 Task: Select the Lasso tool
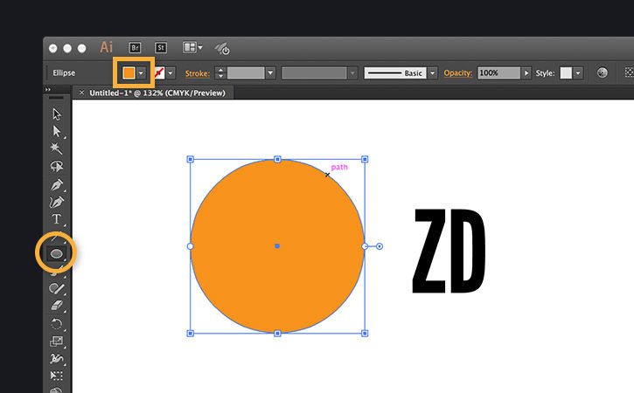(x=57, y=166)
